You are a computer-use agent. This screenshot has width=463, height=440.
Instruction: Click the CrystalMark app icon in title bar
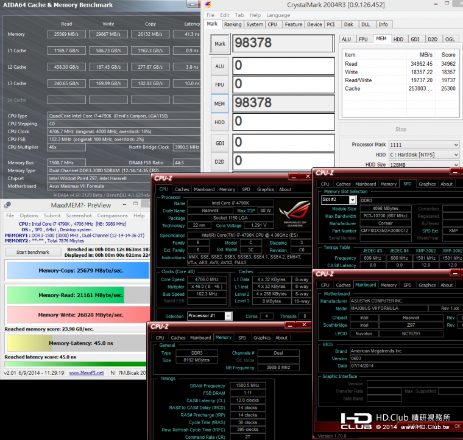click(x=209, y=5)
